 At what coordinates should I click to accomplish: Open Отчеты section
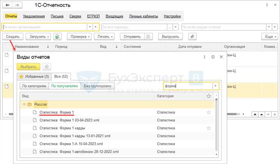click(x=11, y=16)
